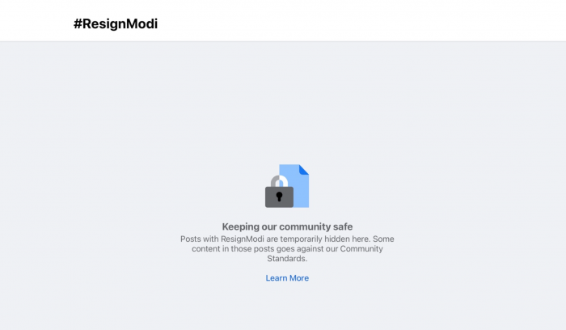Click the padlock's curved shackle
This screenshot has width=566, height=330.
[279, 180]
